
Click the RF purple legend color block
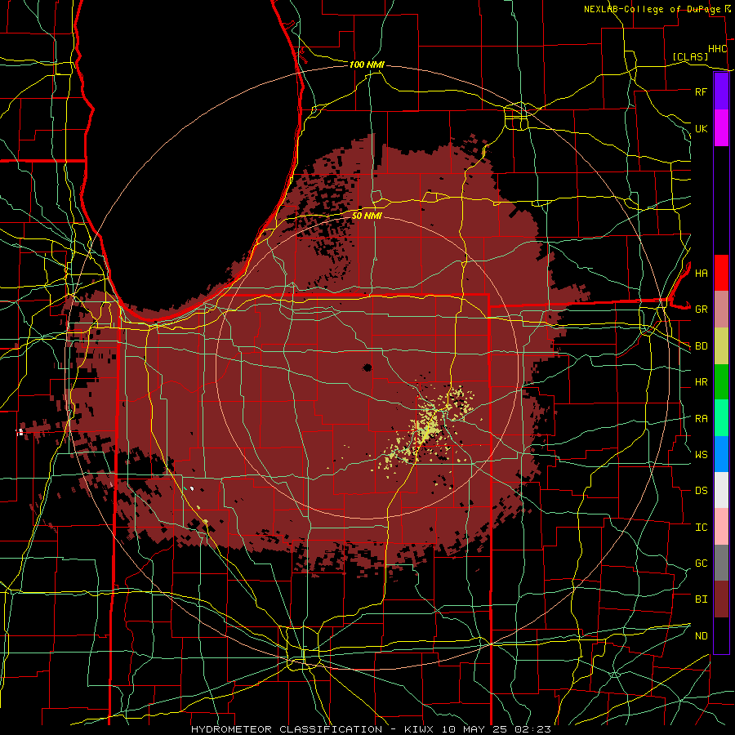[x=721, y=91]
